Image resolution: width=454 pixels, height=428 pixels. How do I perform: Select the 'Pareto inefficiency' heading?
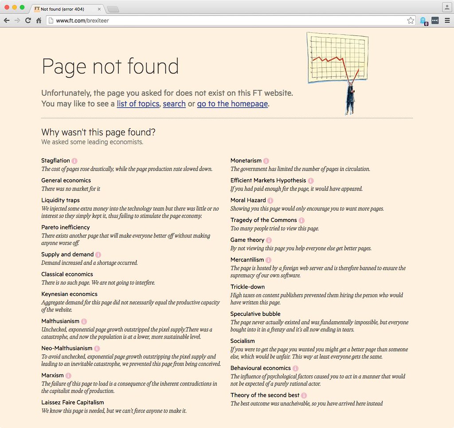(x=66, y=227)
